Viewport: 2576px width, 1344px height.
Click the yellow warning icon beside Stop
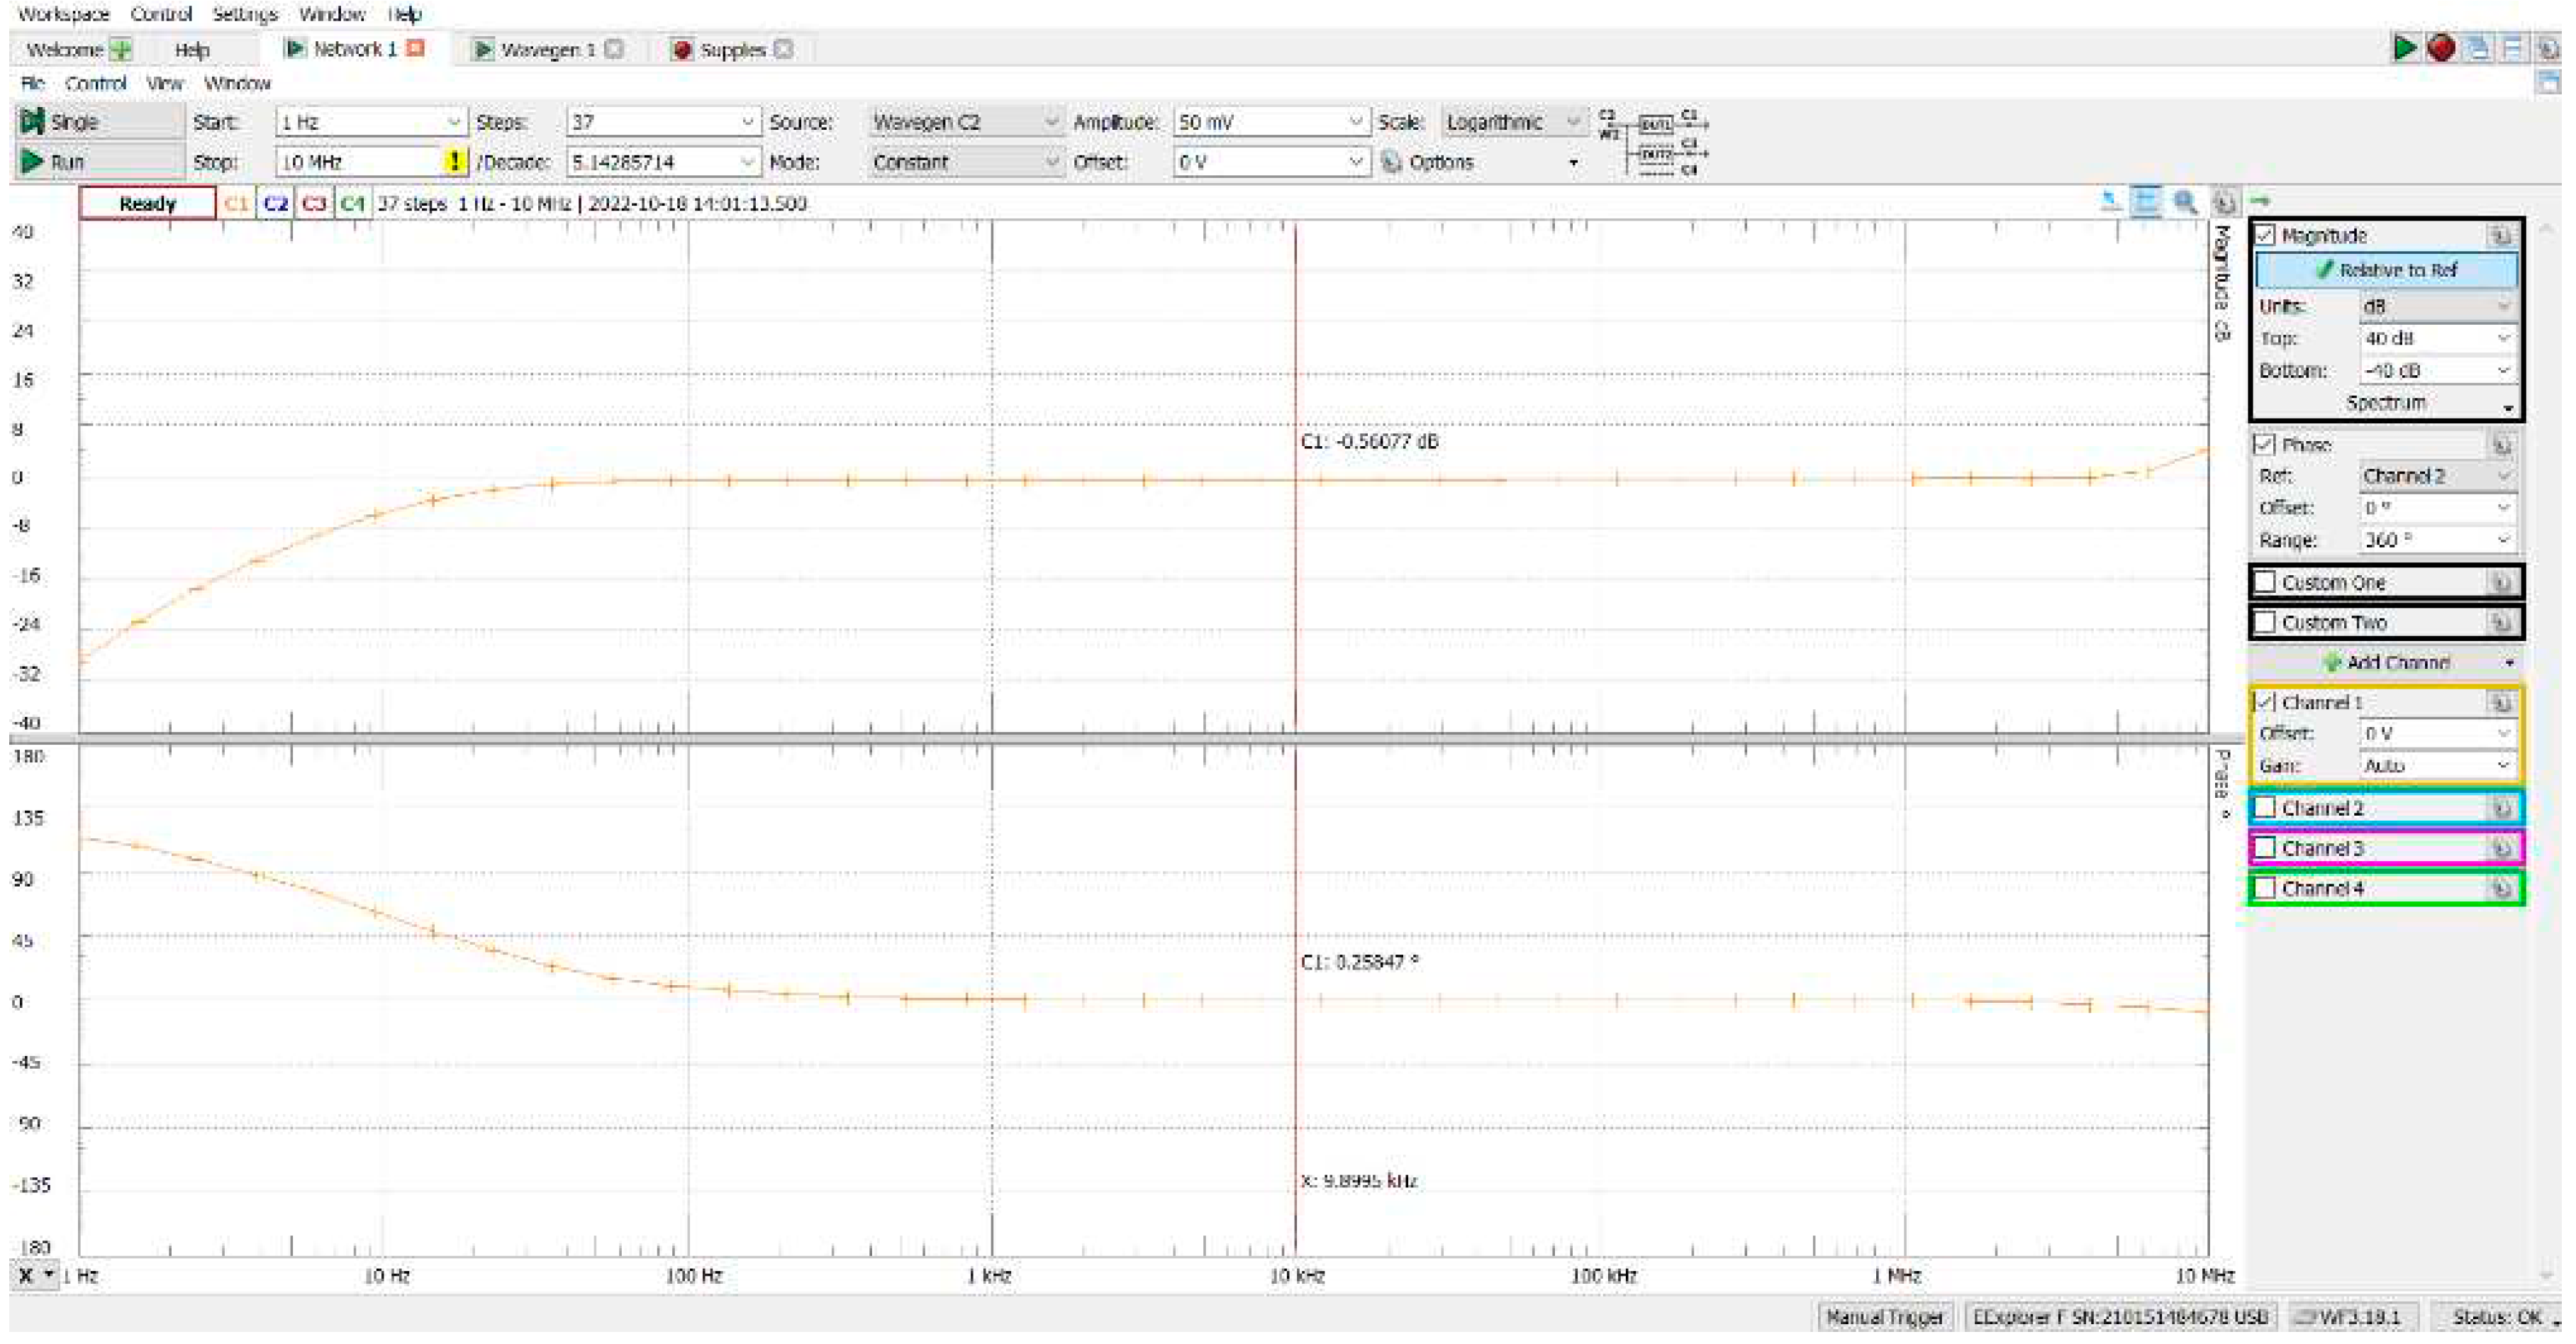coord(455,161)
